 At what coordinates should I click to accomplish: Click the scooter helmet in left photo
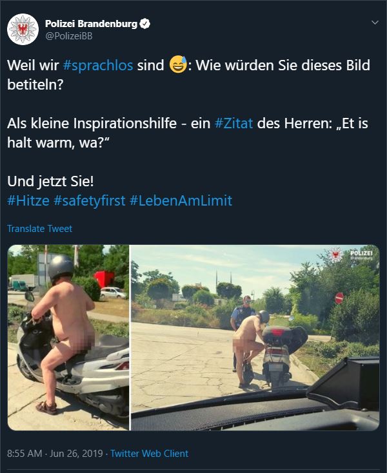61,267
